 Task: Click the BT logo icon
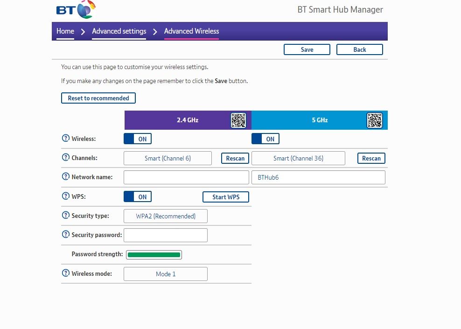pos(75,10)
